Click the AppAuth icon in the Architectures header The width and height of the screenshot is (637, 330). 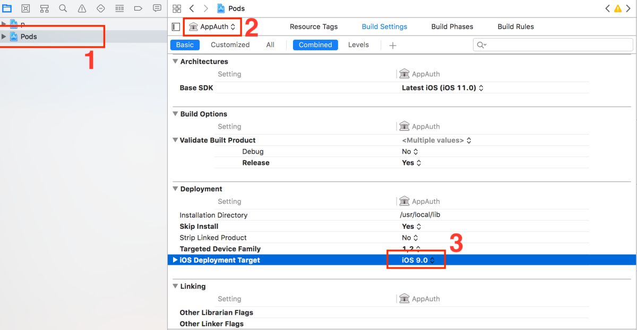click(x=404, y=74)
